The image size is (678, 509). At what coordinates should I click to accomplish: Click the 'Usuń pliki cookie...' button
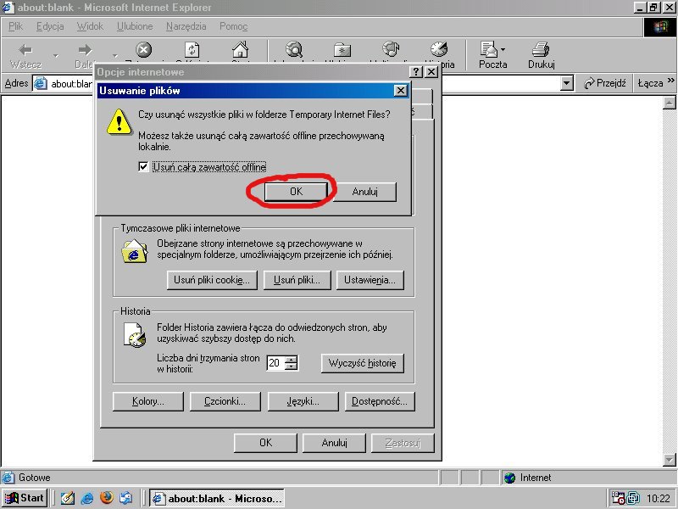212,280
